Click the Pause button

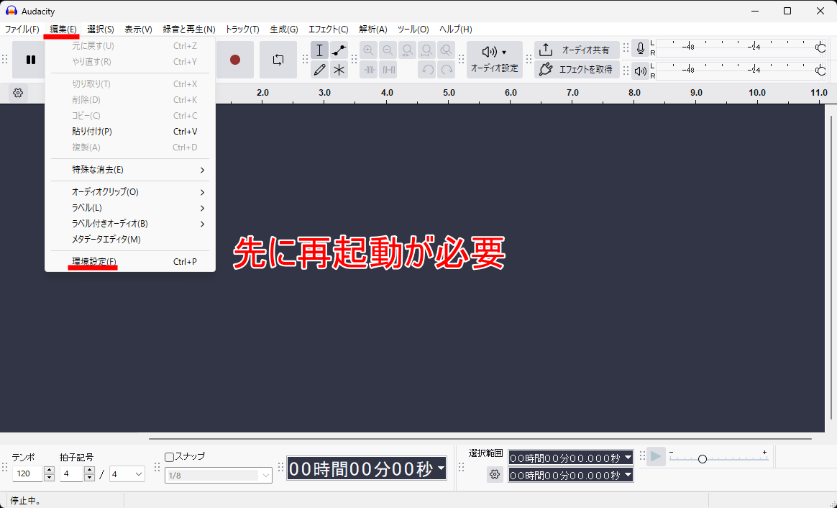click(x=30, y=60)
